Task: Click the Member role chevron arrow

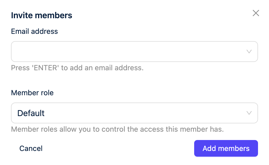Action: point(249,113)
